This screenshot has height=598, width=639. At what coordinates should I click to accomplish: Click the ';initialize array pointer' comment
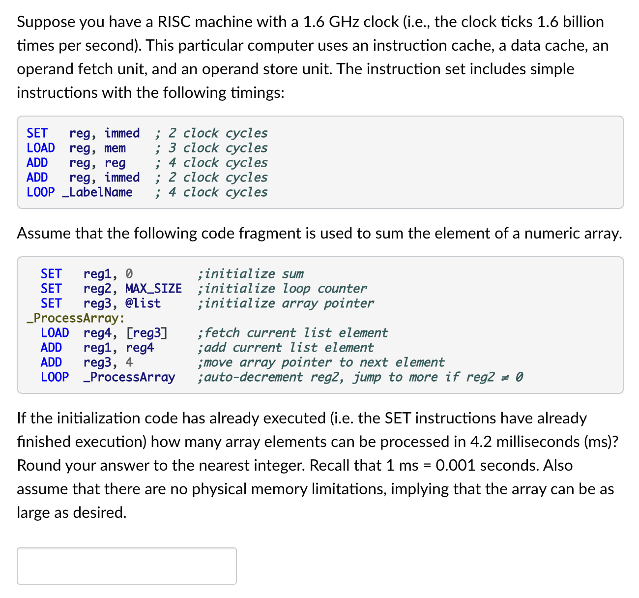(286, 303)
